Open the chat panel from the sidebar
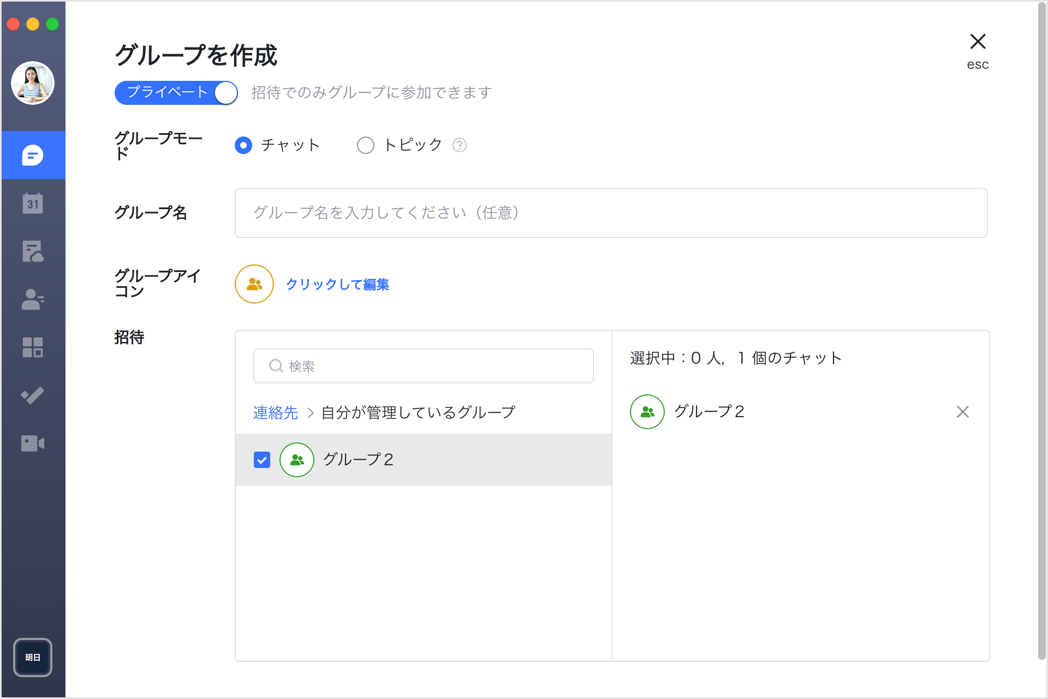This screenshot has height=699, width=1048. tap(33, 155)
